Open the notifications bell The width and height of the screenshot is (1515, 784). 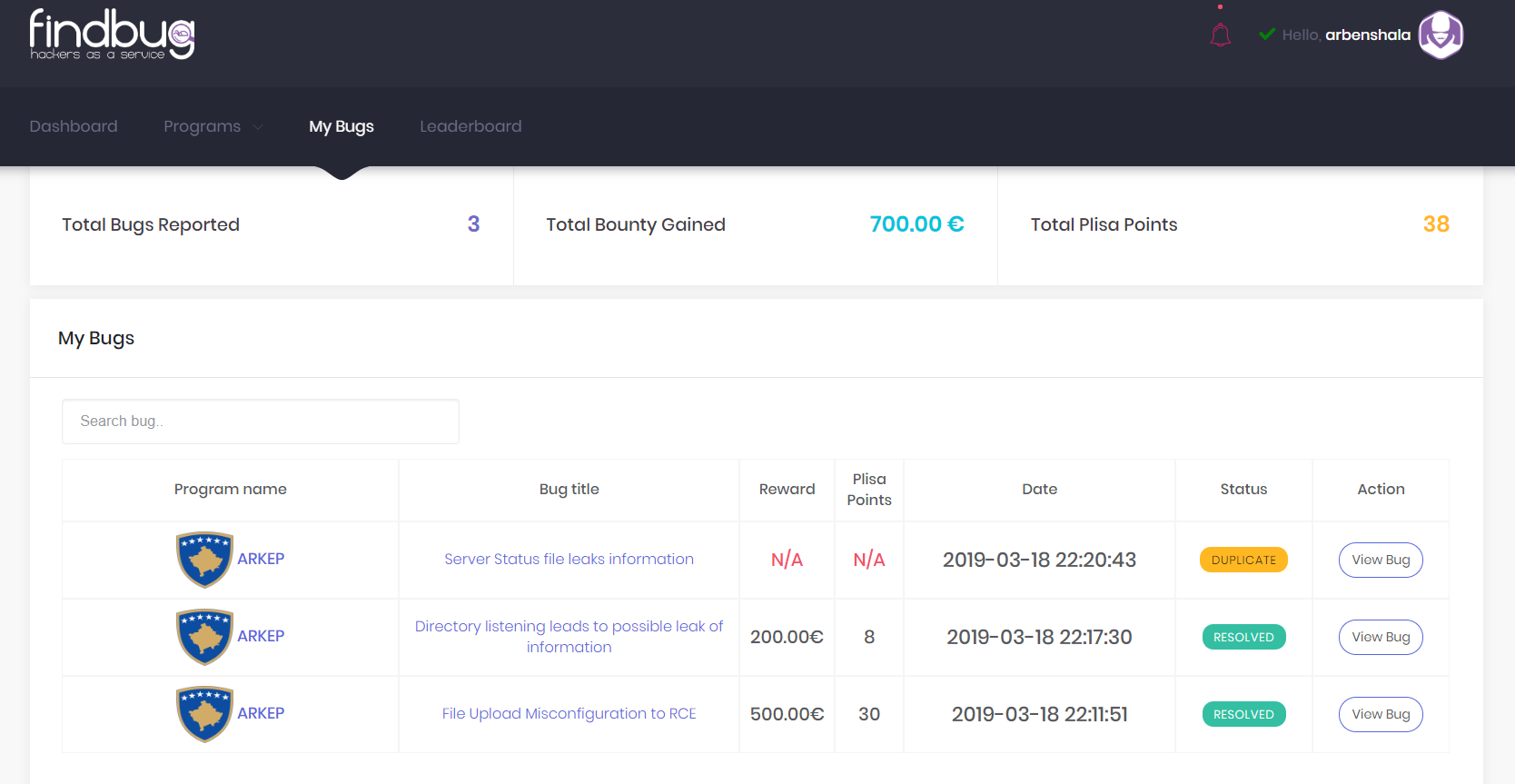(x=1220, y=35)
